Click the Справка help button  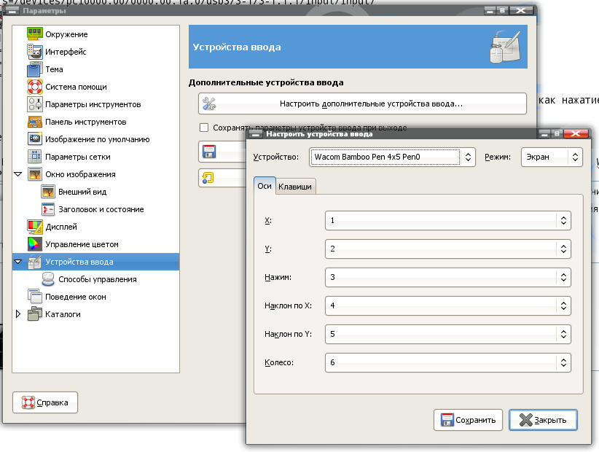[45, 402]
